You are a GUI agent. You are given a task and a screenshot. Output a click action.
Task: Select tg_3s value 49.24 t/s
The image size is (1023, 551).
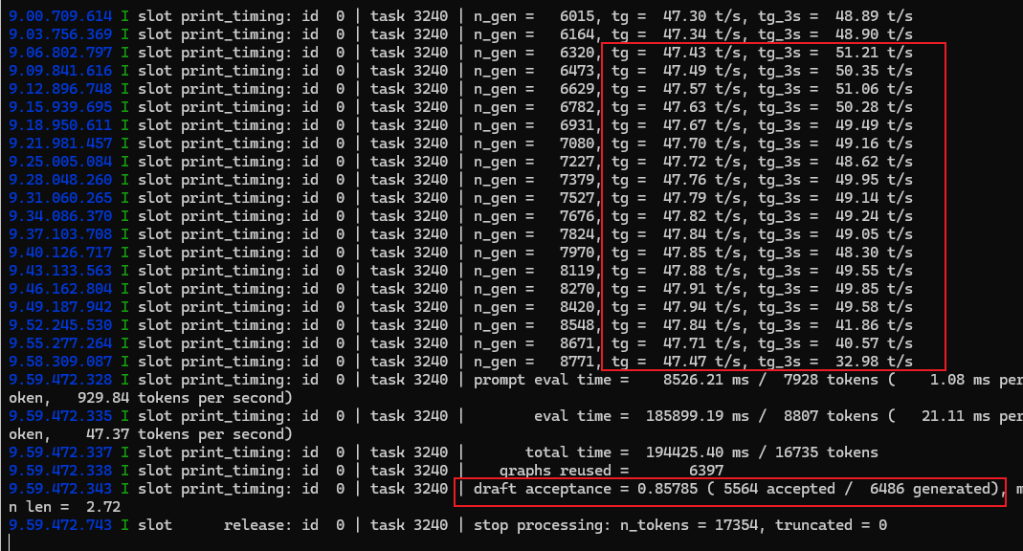874,216
